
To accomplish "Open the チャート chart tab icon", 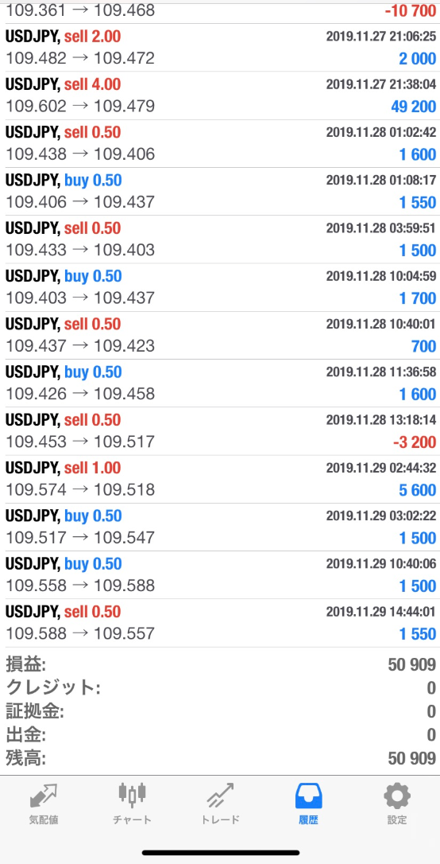I will point(132,794).
